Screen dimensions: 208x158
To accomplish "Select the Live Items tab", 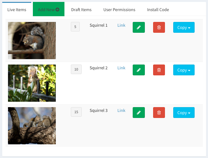I will (17, 10).
